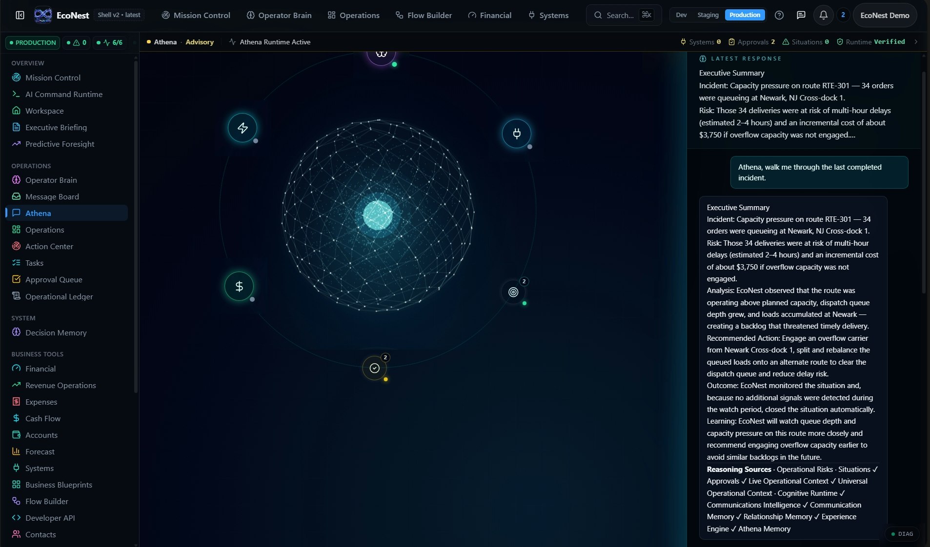Click the lightning bolt orbit node

[243, 128]
